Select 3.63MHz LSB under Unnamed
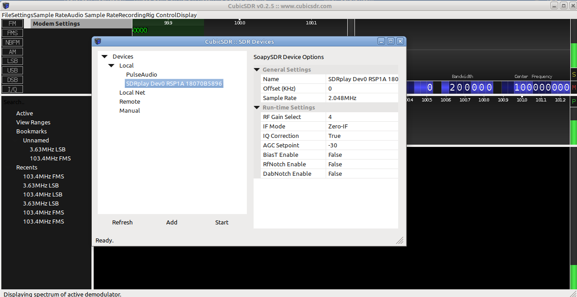577x297 pixels. (x=48, y=149)
